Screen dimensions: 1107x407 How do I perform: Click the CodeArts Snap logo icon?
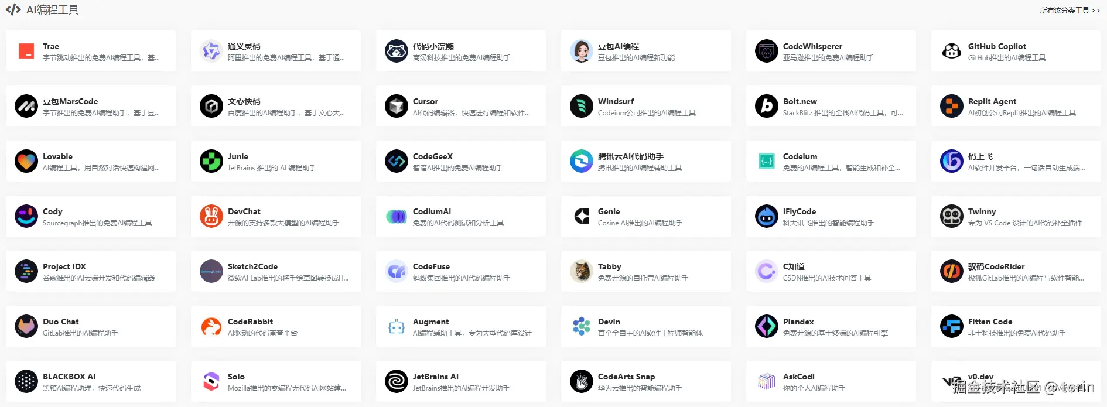click(x=582, y=382)
